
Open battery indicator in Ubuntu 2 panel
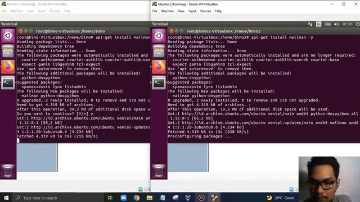[327, 24]
